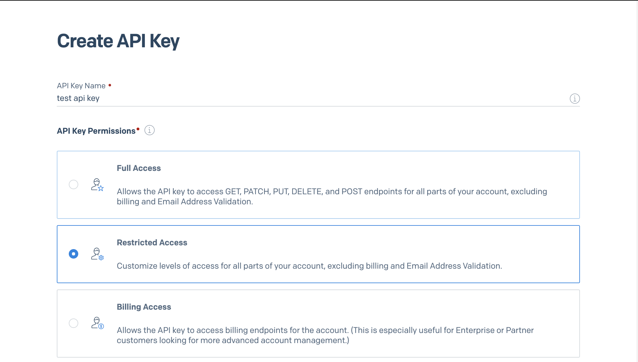This screenshot has height=362, width=638.
Task: Click the Create API Key page title
Action: pyautogui.click(x=118, y=40)
